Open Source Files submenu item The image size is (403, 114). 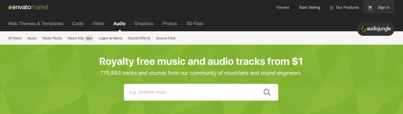point(165,38)
